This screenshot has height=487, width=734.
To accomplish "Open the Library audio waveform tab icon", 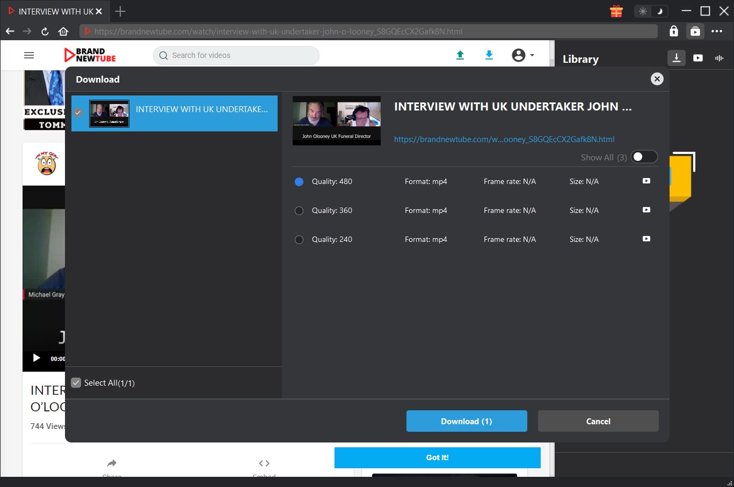I will [719, 58].
